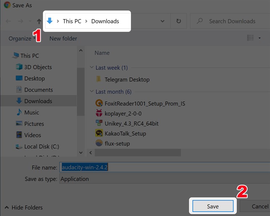Refresh the folder view with the refresh icon

pyautogui.click(x=178, y=21)
